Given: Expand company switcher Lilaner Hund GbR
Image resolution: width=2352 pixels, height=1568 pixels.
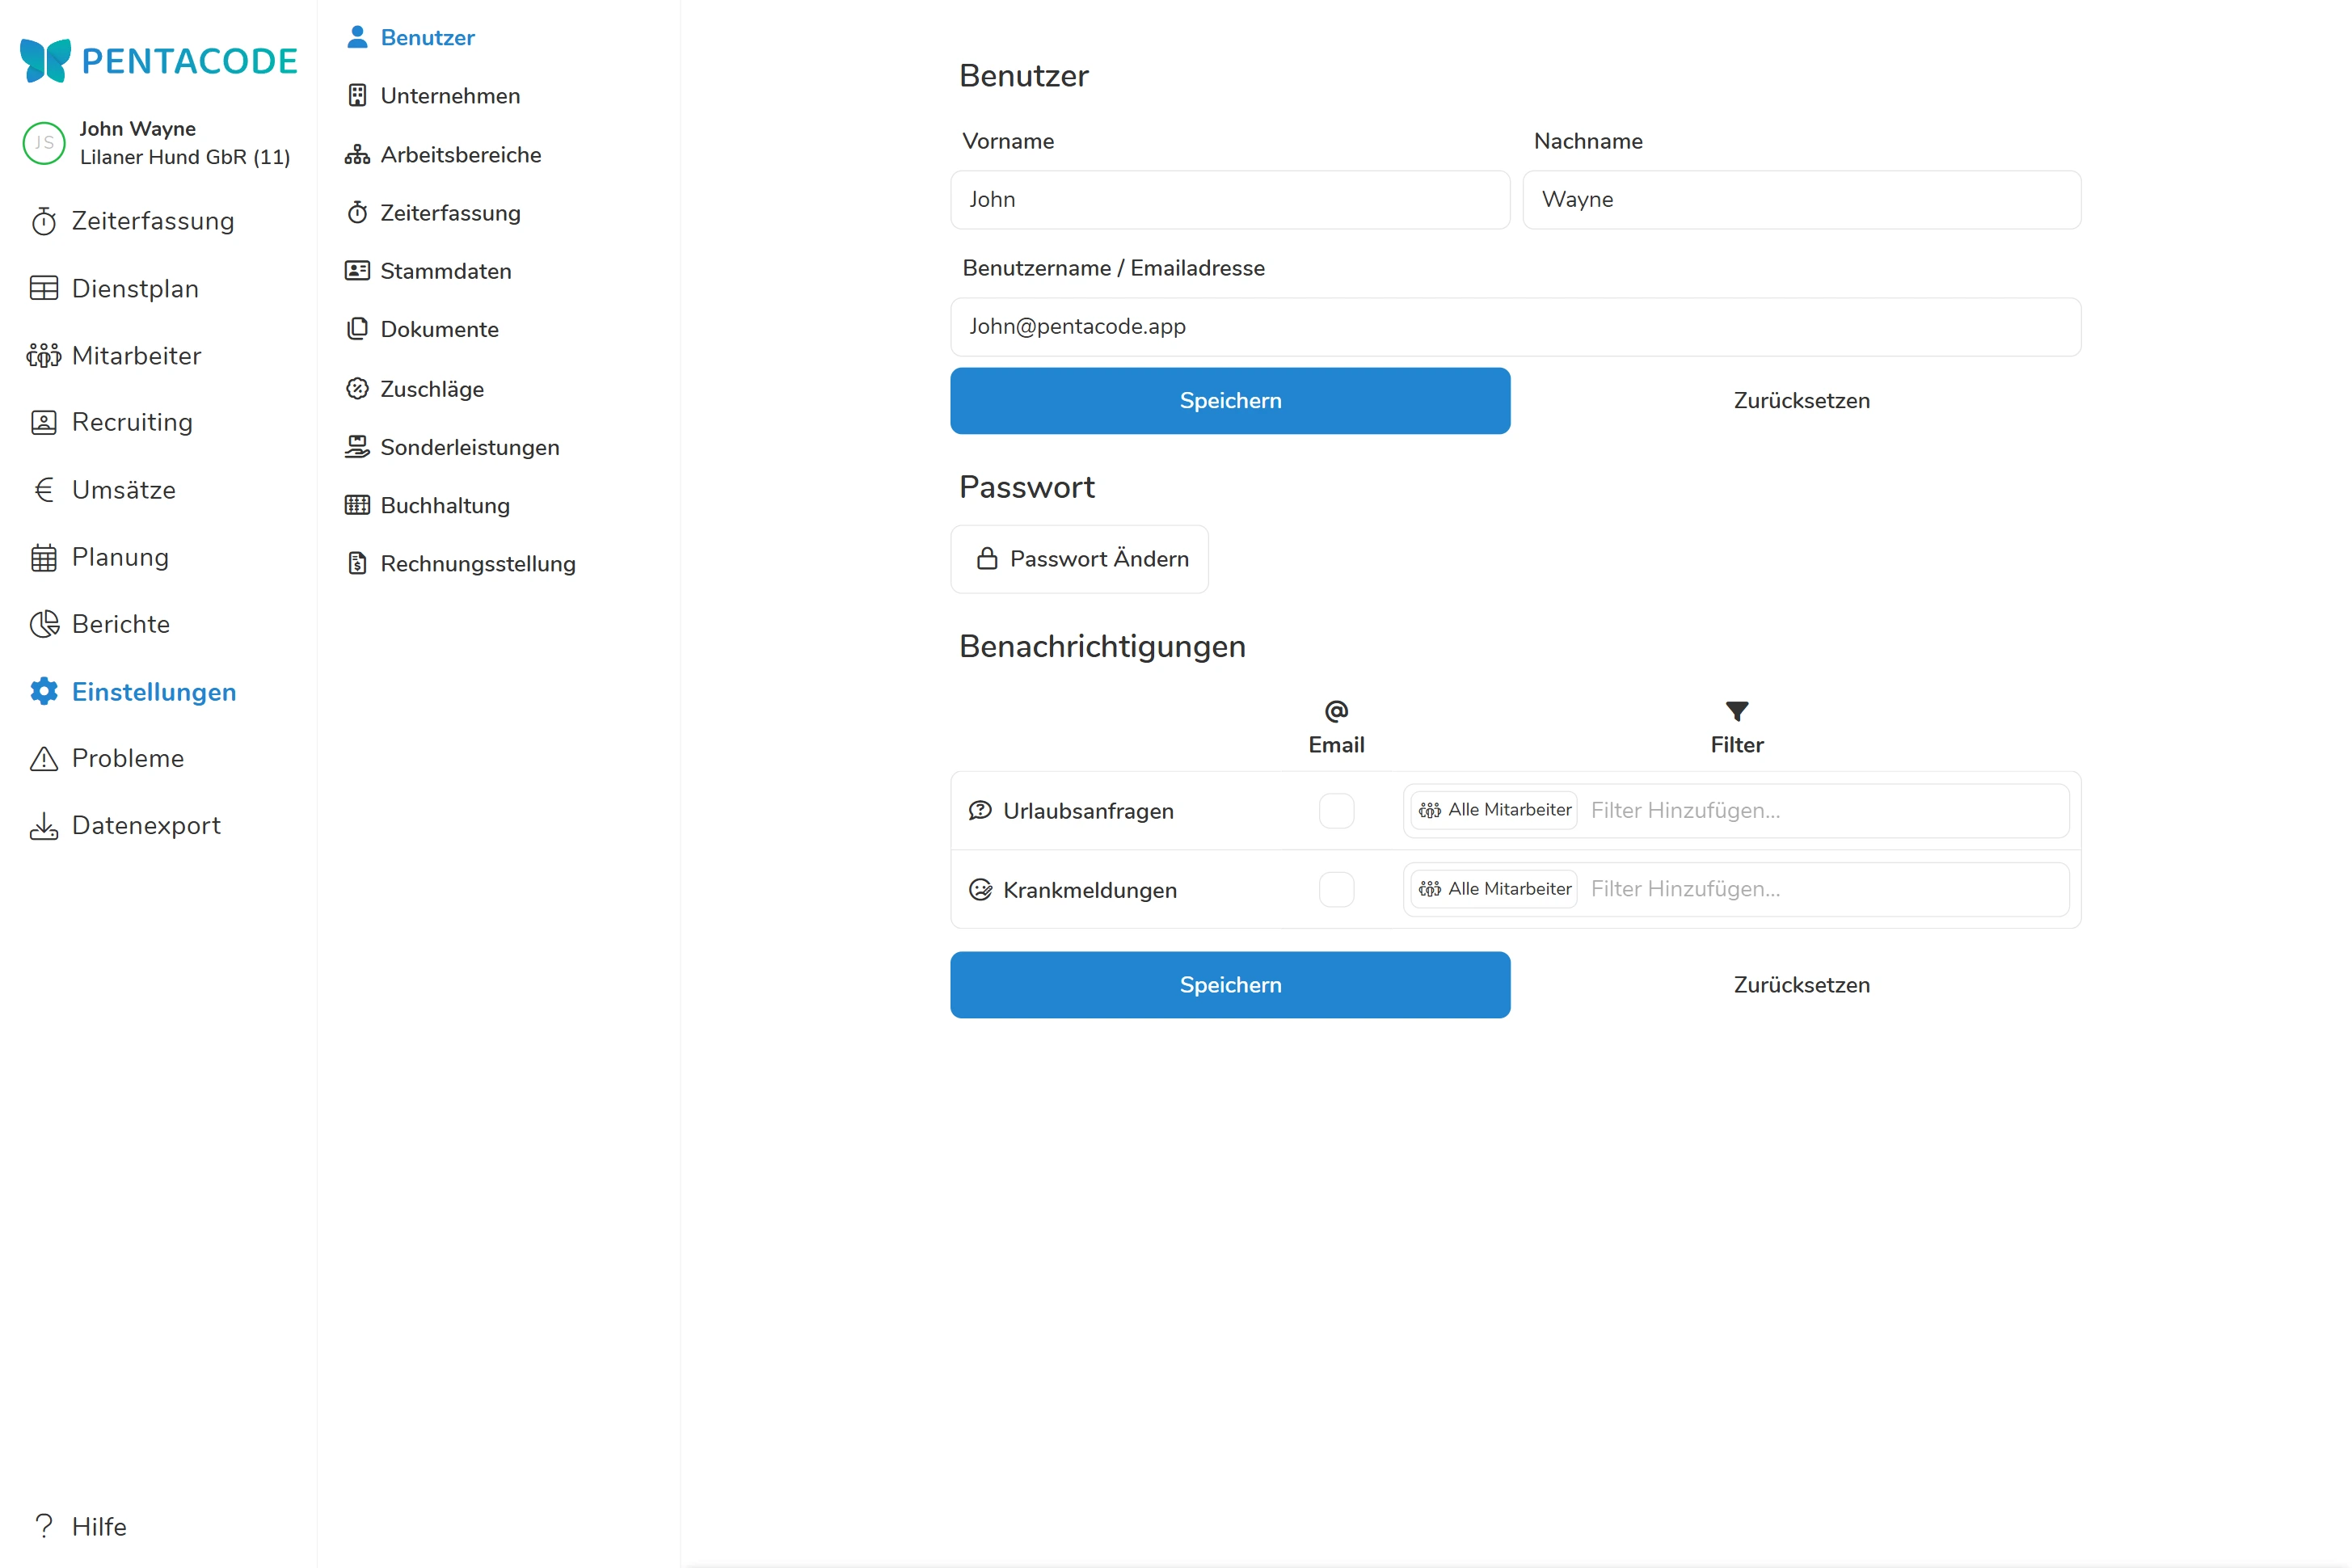Looking at the screenshot, I should [x=185, y=157].
